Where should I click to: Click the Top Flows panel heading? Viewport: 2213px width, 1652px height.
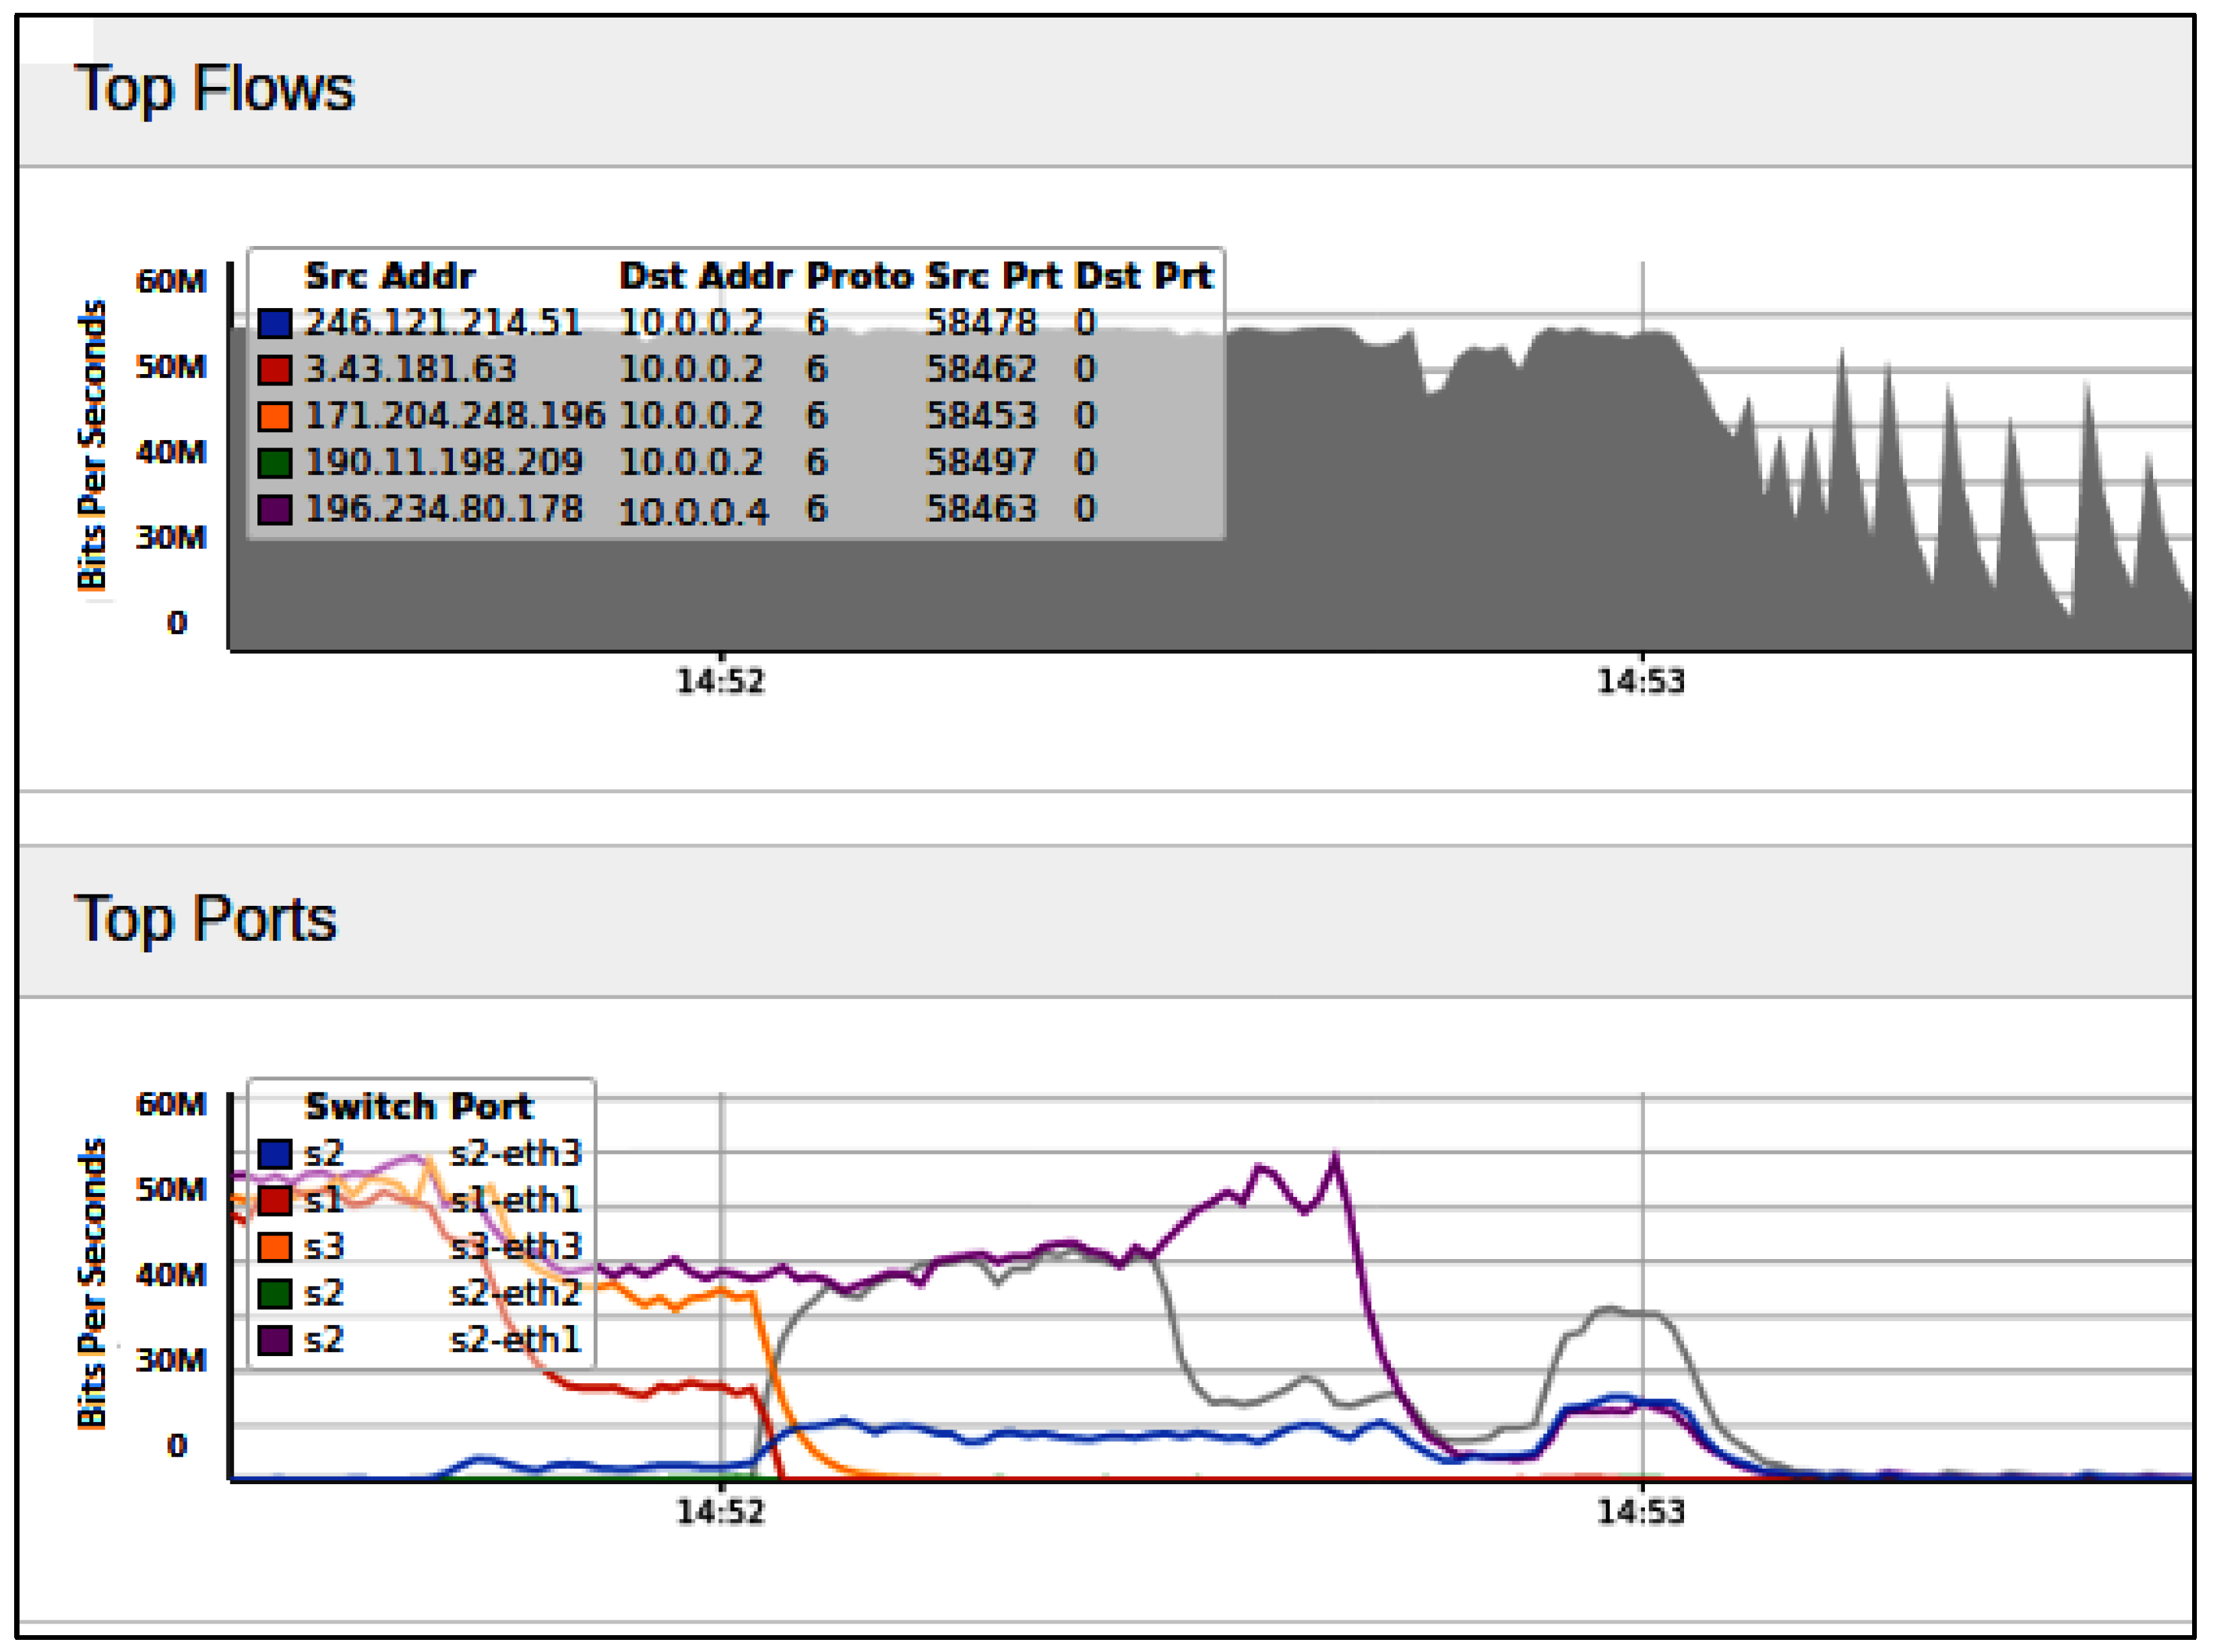coord(214,89)
